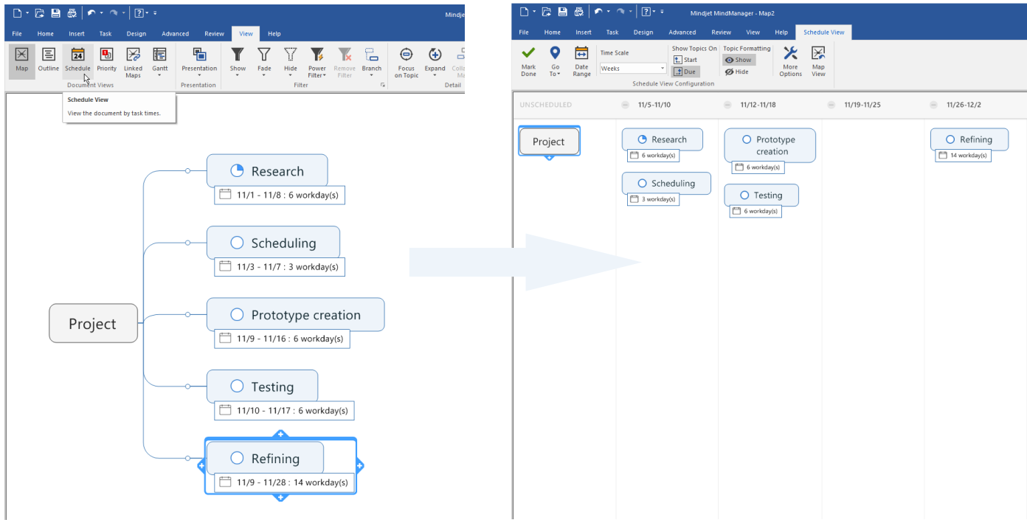Toggle progress circle on Research map topic
Image resolution: width=1027 pixels, height=520 pixels.
(237, 171)
